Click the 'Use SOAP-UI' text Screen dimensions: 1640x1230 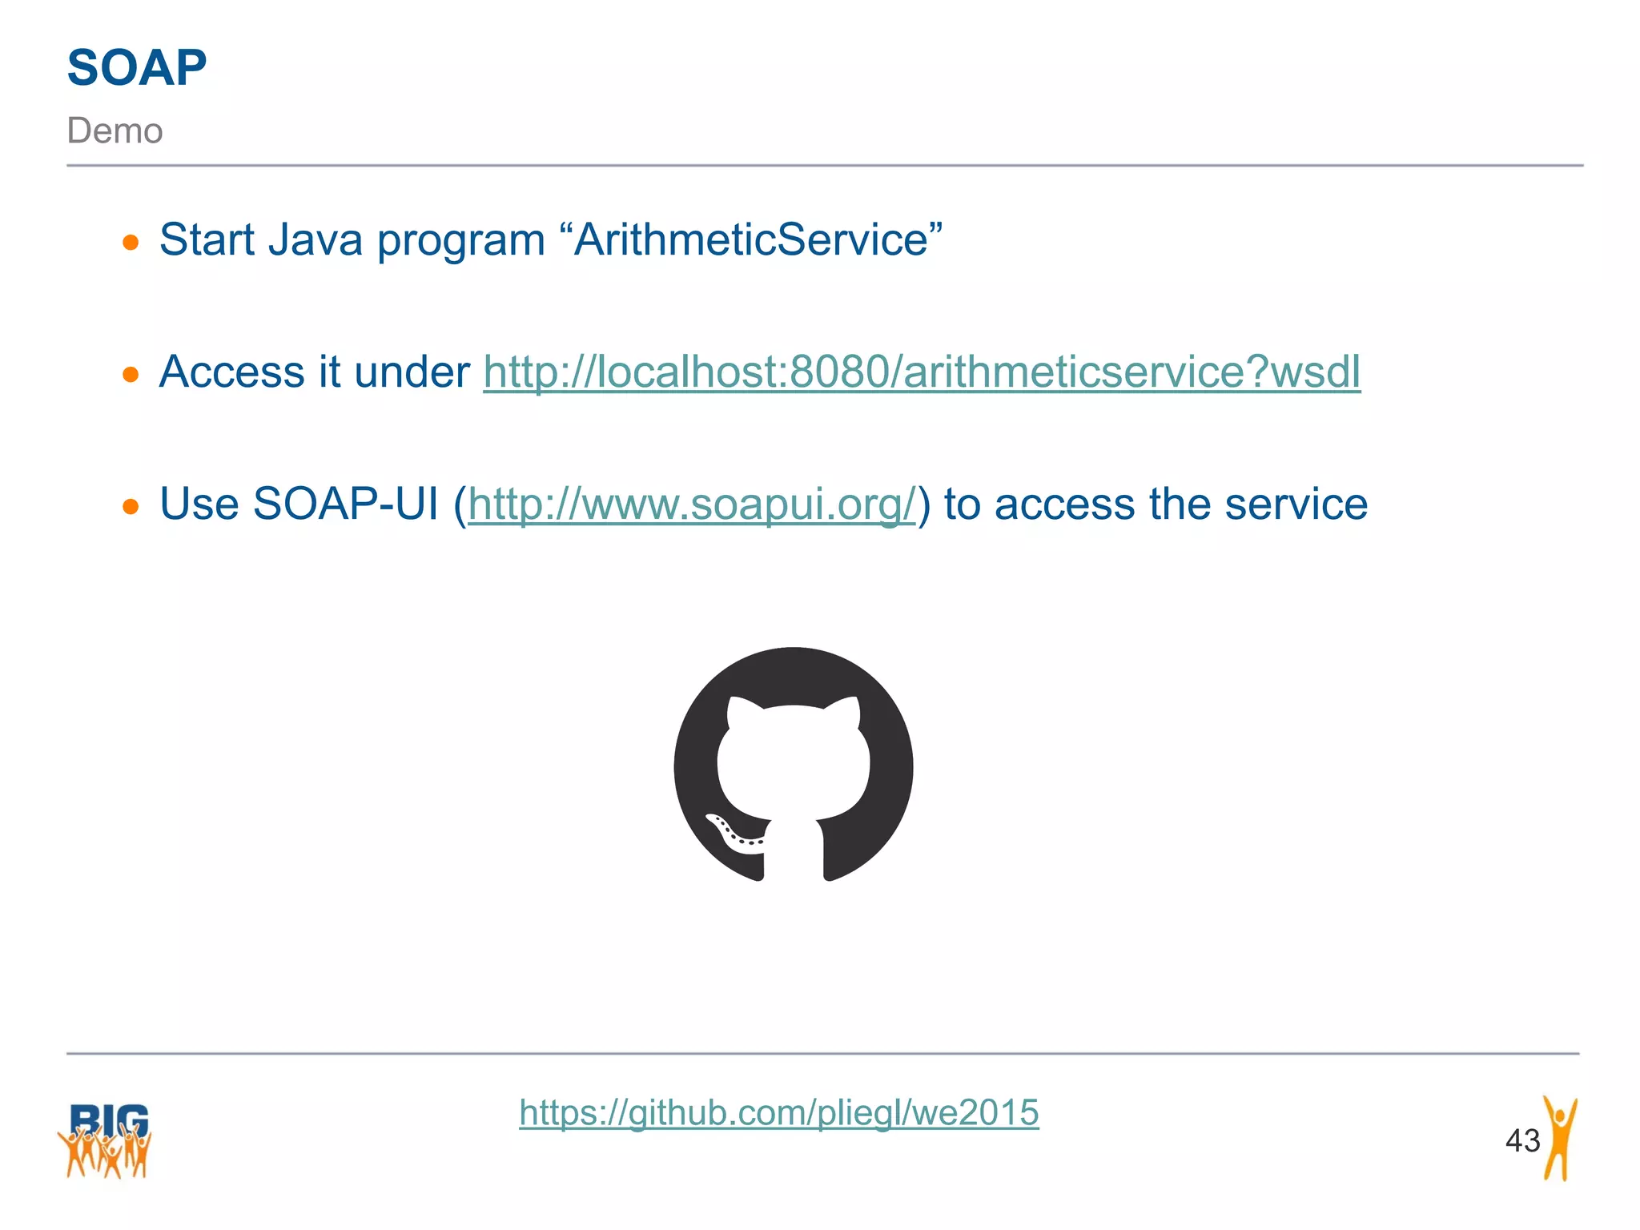coord(299,504)
